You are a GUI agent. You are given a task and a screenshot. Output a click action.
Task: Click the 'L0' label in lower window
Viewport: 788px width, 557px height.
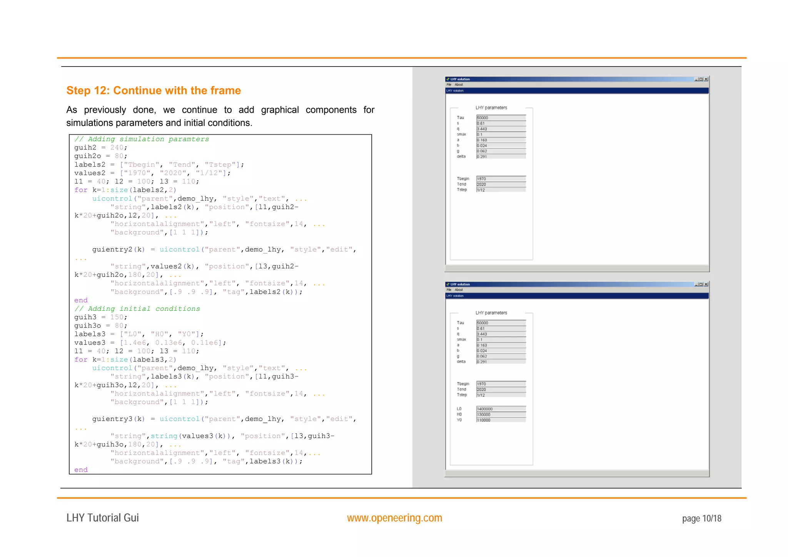coord(459,409)
